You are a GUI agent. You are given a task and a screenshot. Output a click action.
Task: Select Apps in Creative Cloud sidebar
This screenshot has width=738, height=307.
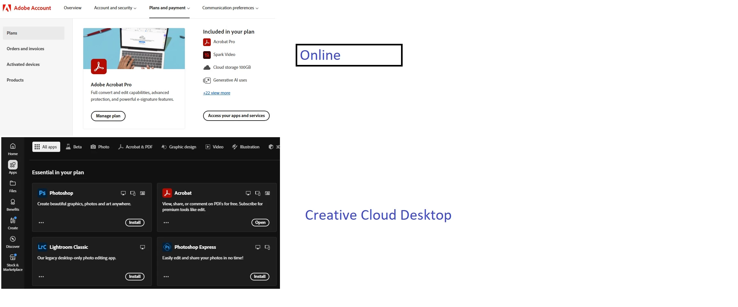pyautogui.click(x=13, y=167)
